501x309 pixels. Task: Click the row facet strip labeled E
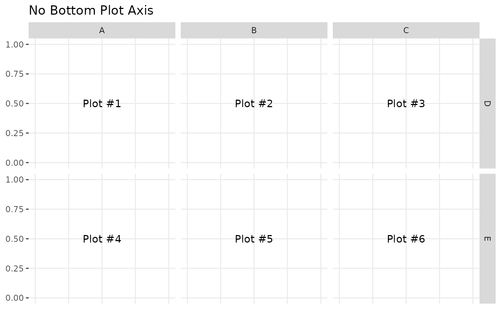click(x=487, y=239)
